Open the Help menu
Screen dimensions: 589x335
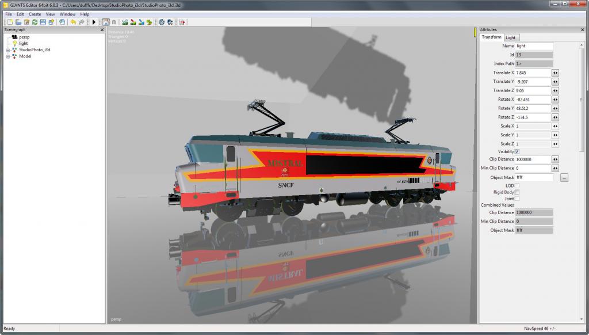(85, 14)
